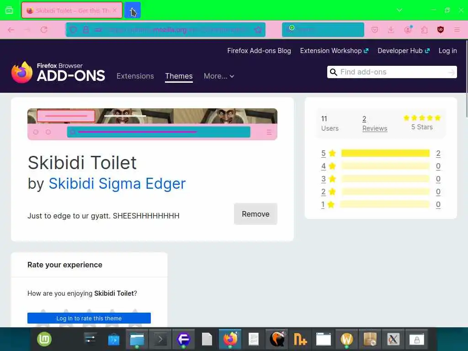Open package box taskbar icon

click(370, 340)
